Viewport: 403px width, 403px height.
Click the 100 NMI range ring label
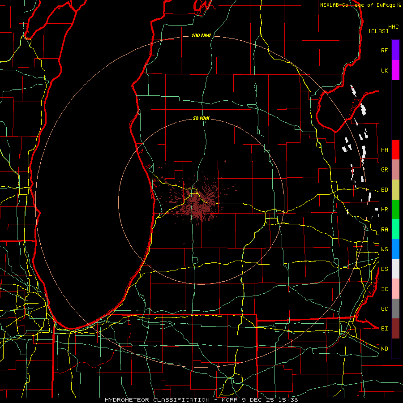201,35
